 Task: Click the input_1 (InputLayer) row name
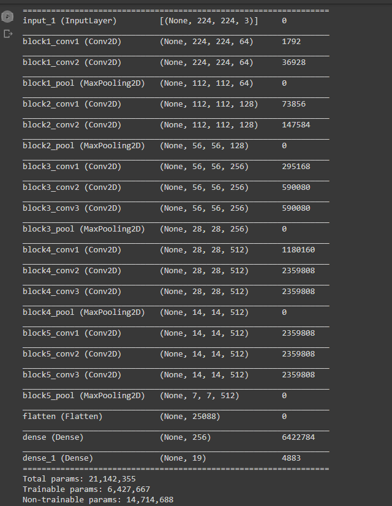(69, 21)
